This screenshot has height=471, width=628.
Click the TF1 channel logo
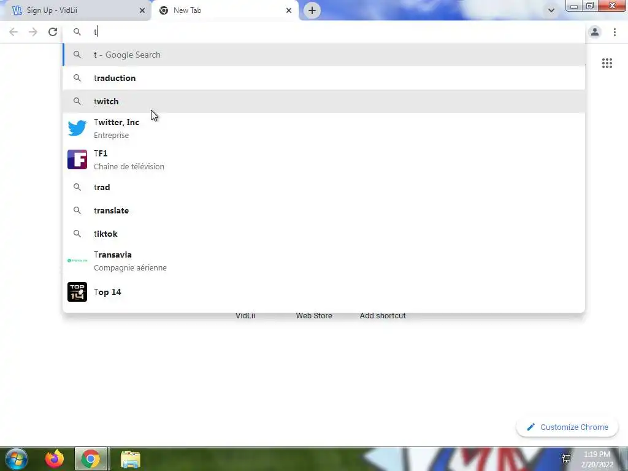[x=77, y=159]
